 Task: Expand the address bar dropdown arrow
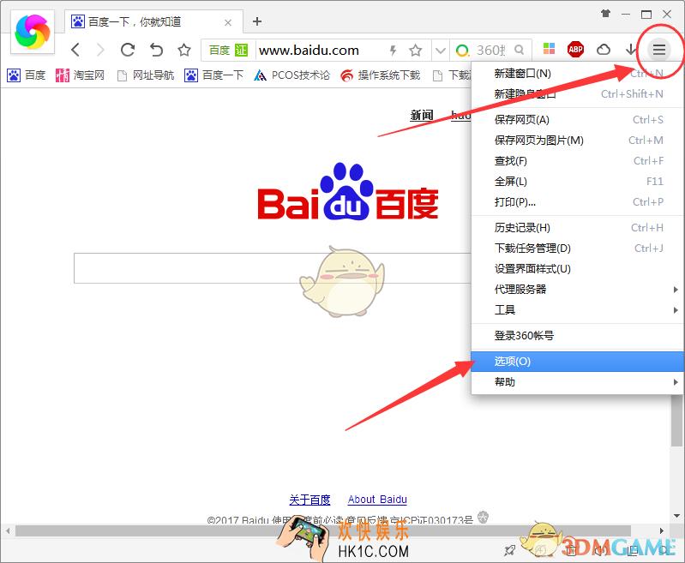441,51
